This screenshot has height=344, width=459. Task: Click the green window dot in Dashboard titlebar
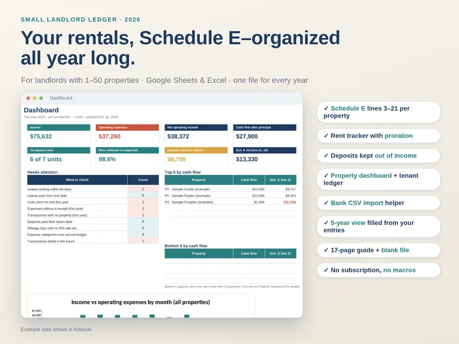click(x=41, y=98)
